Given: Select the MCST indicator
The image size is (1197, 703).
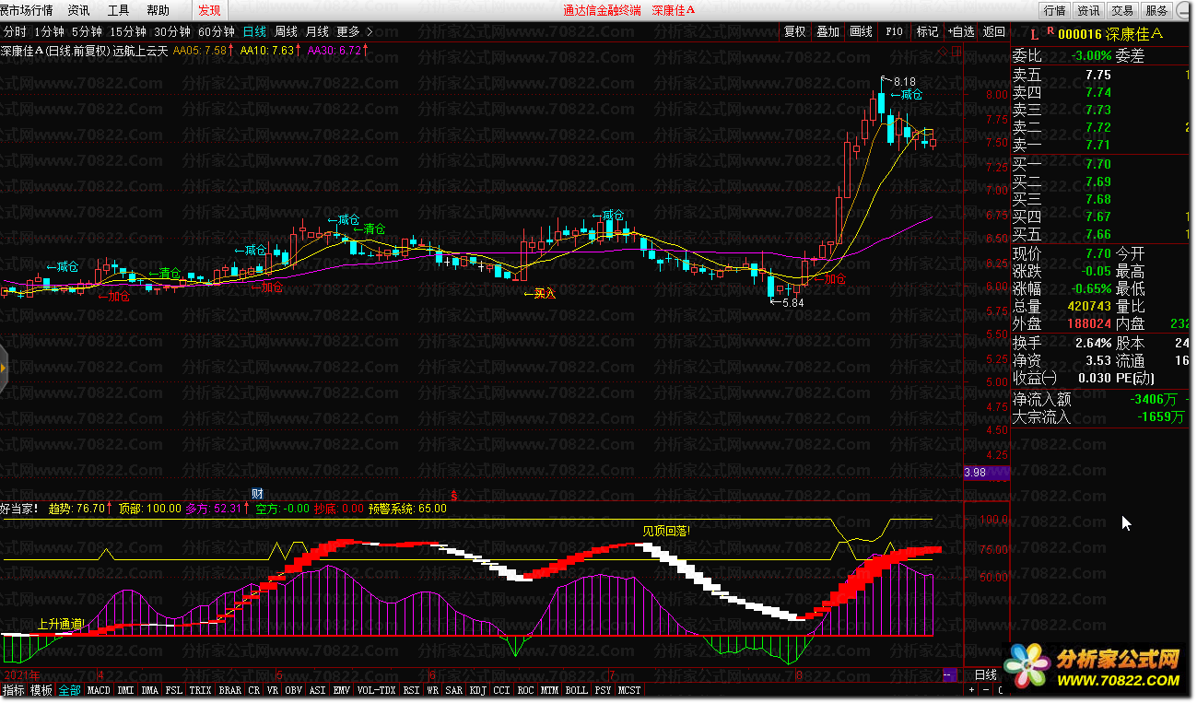Looking at the screenshot, I should point(629,690).
